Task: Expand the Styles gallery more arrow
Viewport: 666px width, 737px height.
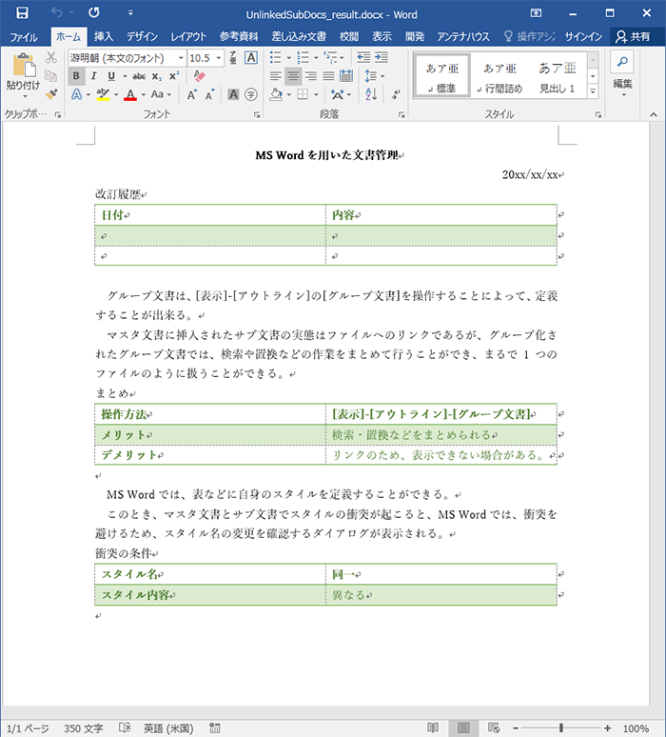Action: (x=593, y=91)
